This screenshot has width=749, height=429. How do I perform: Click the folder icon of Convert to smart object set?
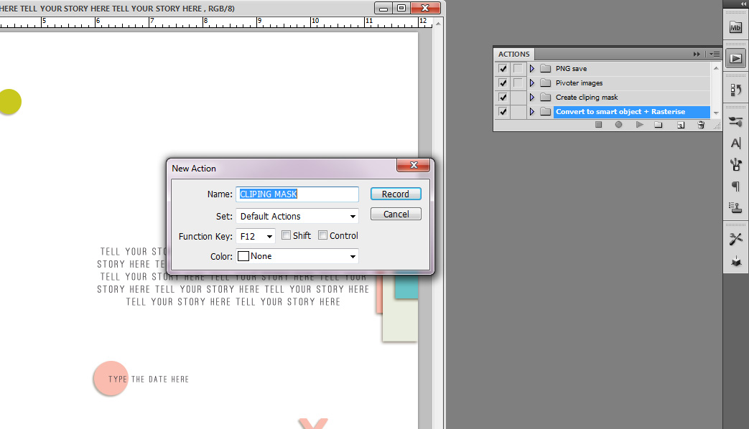546,112
